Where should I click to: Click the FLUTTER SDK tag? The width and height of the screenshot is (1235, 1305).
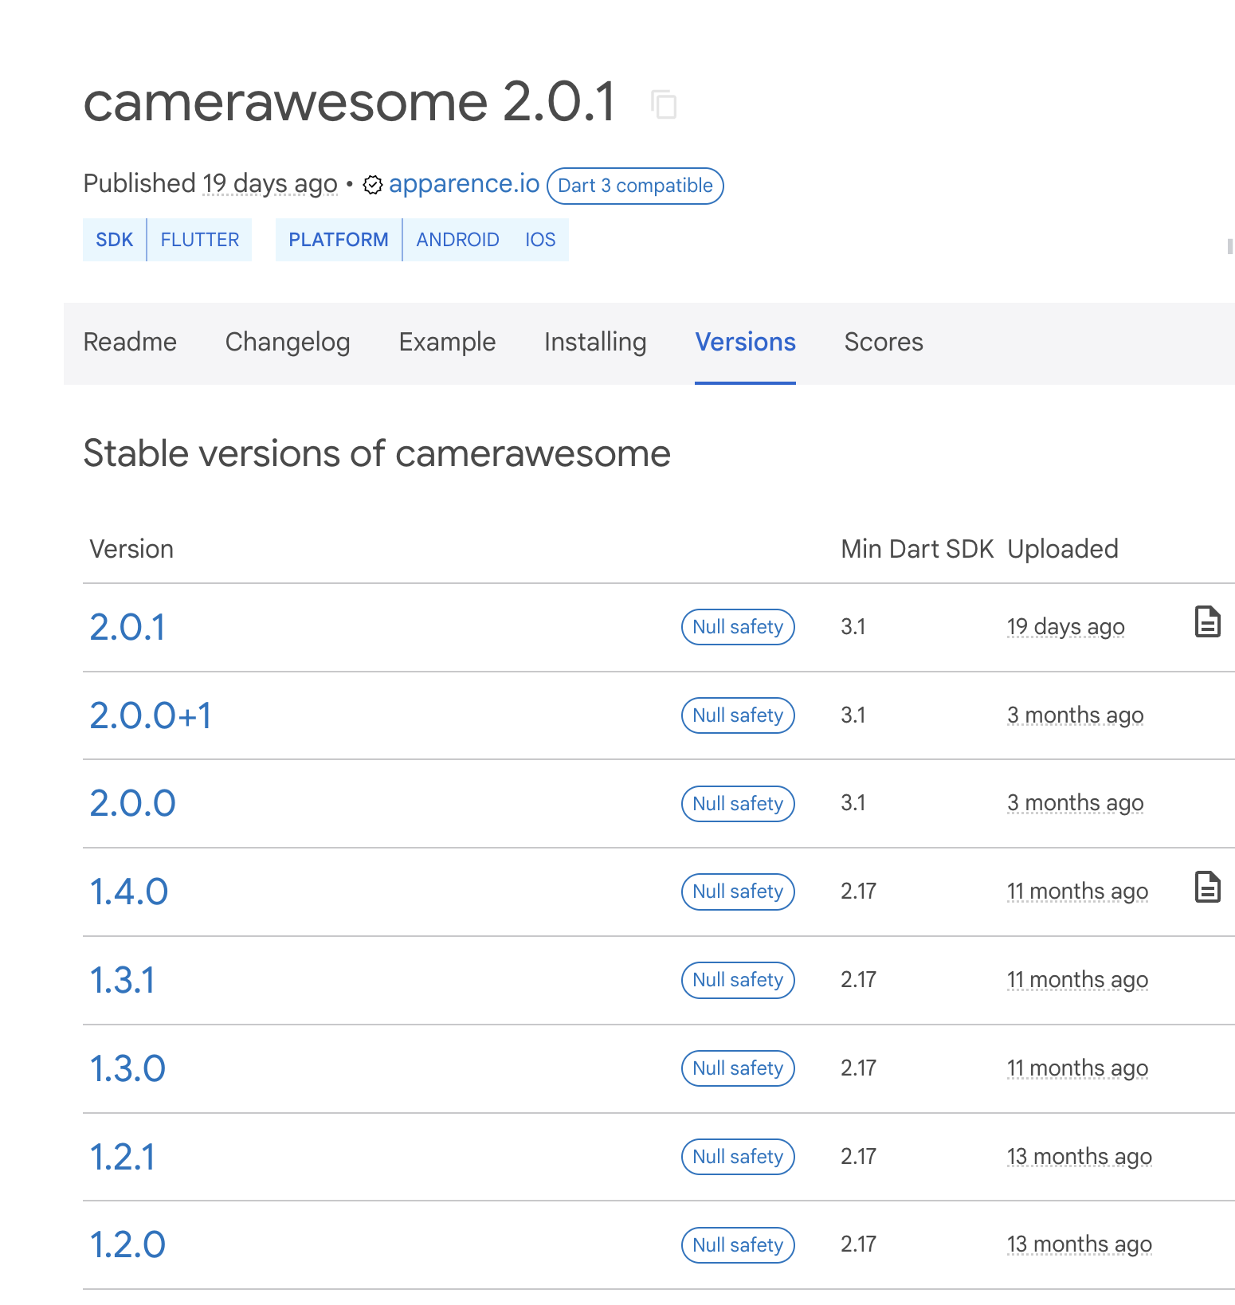pos(200,240)
